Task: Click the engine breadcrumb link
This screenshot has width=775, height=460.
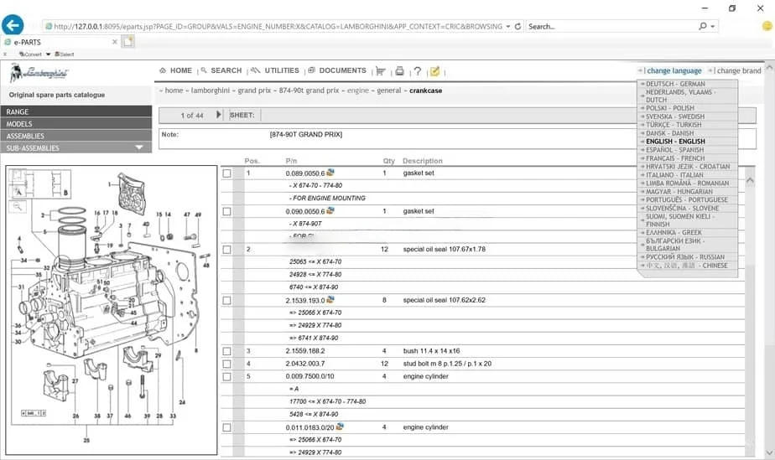Action: (x=358, y=90)
